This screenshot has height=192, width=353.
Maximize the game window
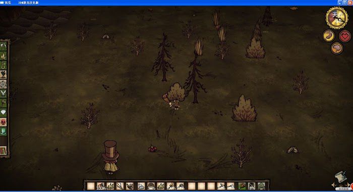pos(345,3)
